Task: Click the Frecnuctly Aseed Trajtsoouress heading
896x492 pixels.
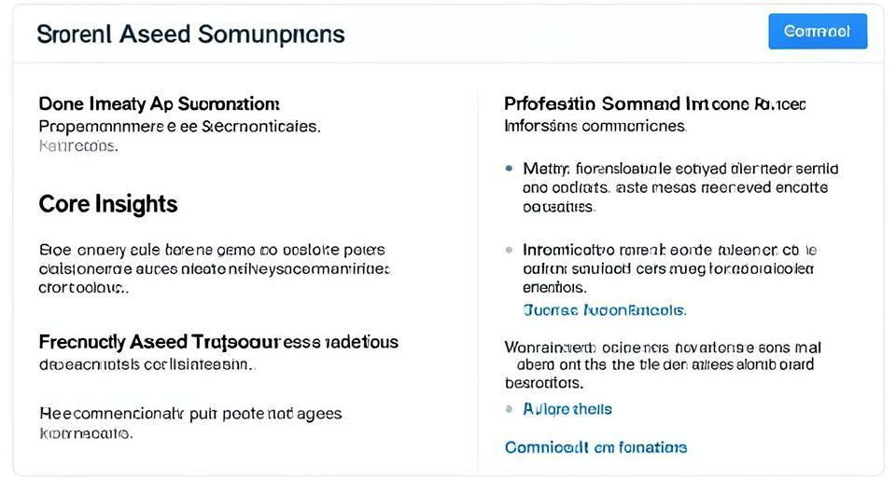Action: click(218, 342)
